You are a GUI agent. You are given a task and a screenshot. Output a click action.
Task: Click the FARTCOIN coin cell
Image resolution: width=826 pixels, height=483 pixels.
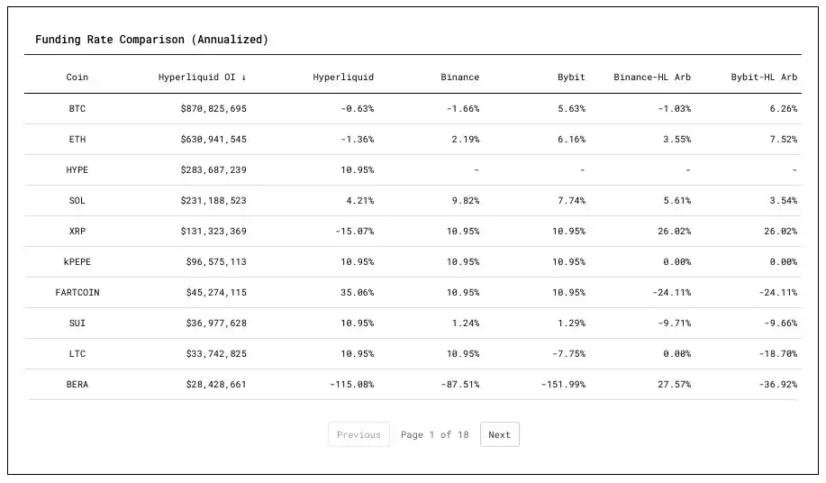[x=77, y=293]
